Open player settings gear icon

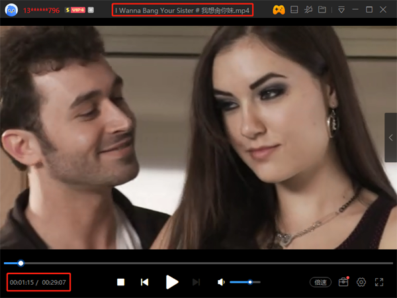(361, 282)
